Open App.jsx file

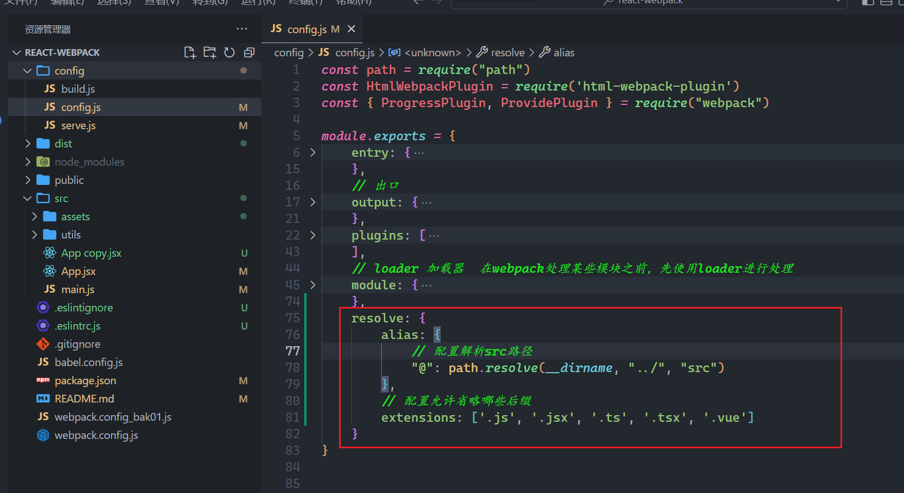135,271
